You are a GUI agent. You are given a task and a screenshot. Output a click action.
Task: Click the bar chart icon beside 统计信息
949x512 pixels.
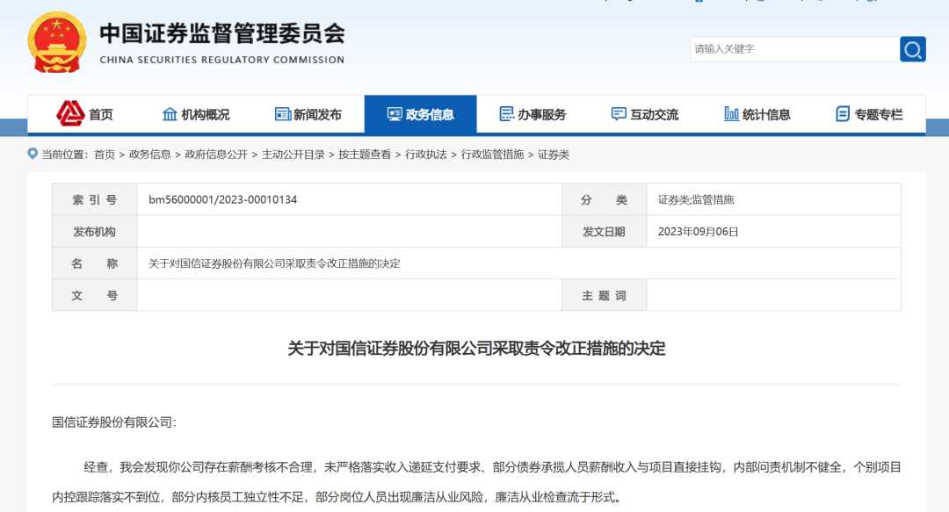click(x=731, y=114)
